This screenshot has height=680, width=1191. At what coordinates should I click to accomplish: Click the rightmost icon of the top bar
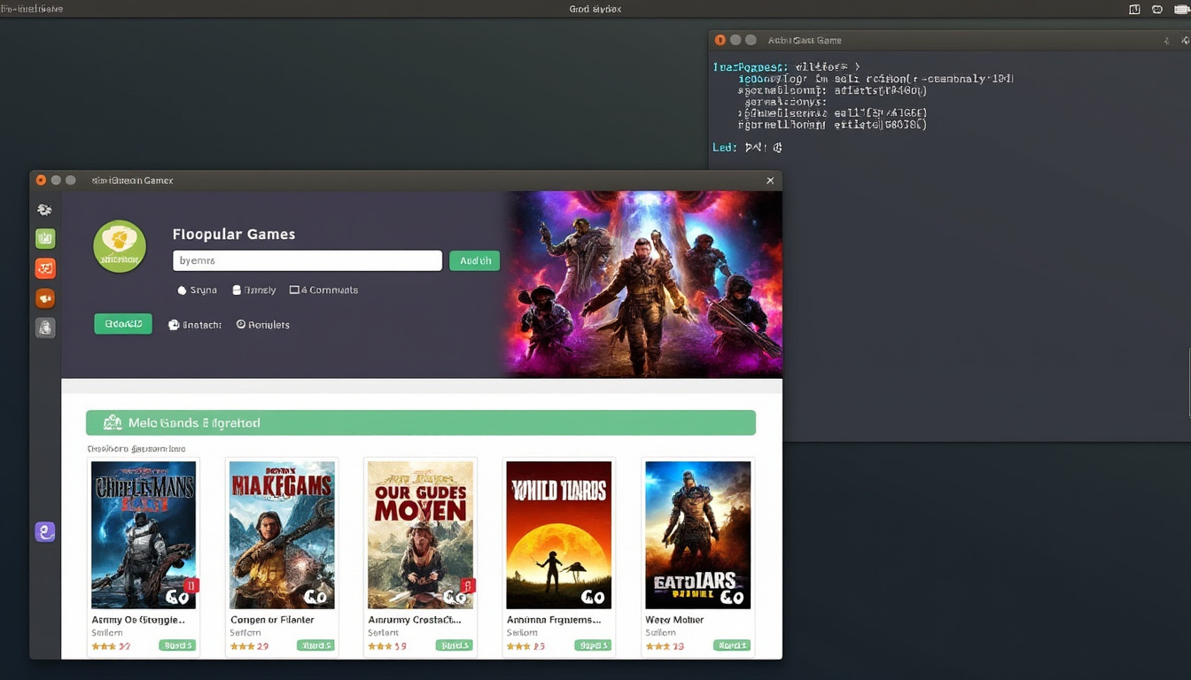(1180, 9)
